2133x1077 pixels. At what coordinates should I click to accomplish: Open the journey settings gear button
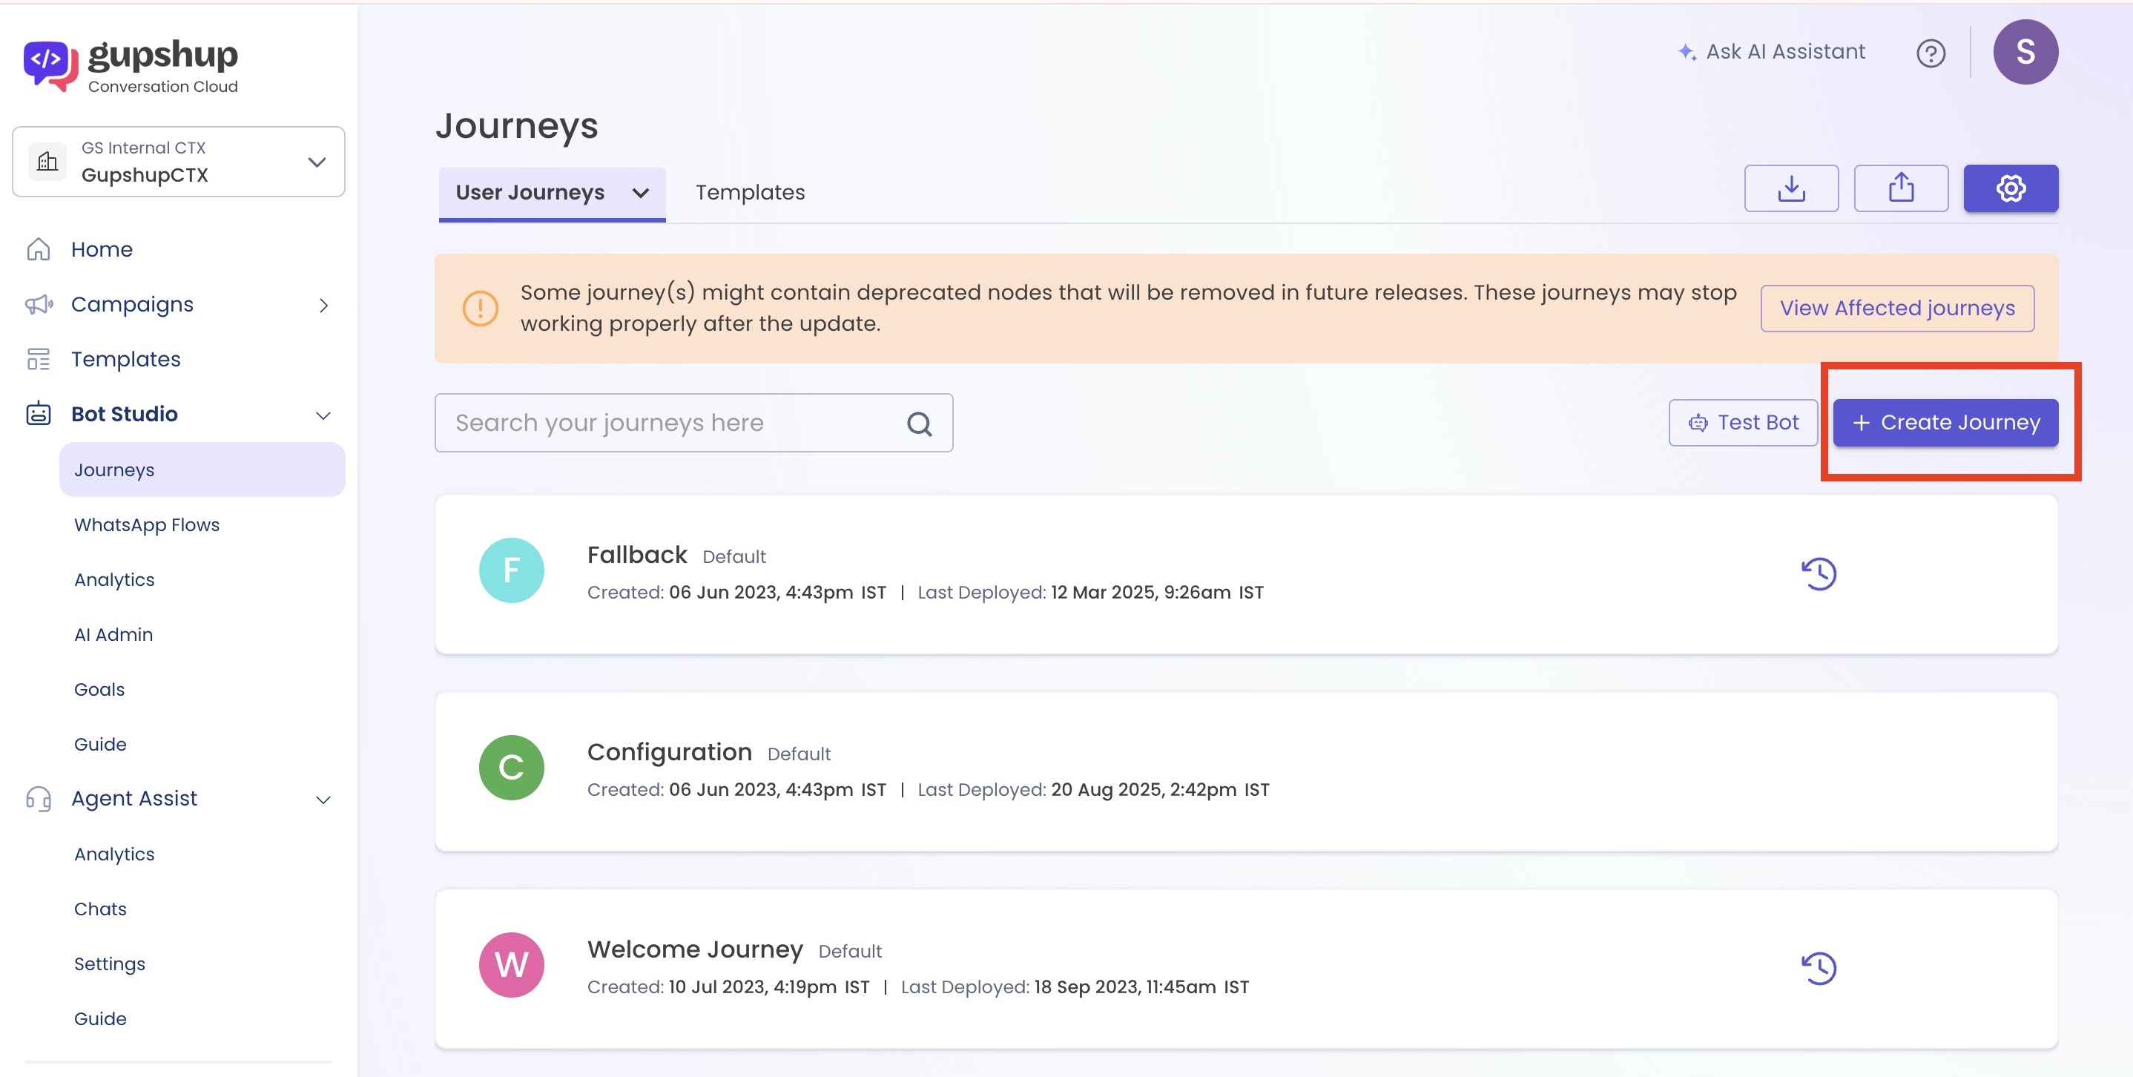click(2011, 188)
